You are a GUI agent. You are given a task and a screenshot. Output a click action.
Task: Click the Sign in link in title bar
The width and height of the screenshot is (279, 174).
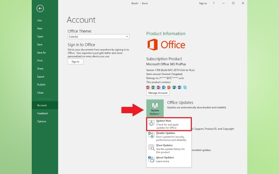click(203, 3)
